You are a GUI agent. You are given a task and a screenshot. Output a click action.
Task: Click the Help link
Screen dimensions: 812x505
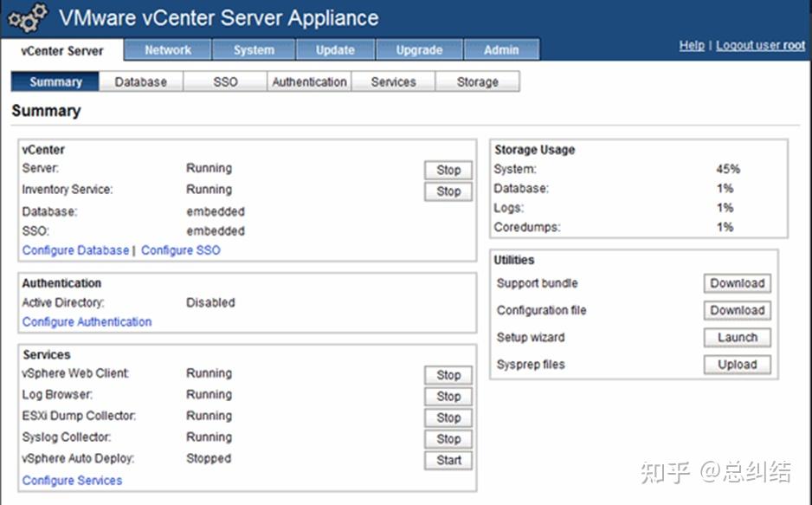click(x=691, y=45)
